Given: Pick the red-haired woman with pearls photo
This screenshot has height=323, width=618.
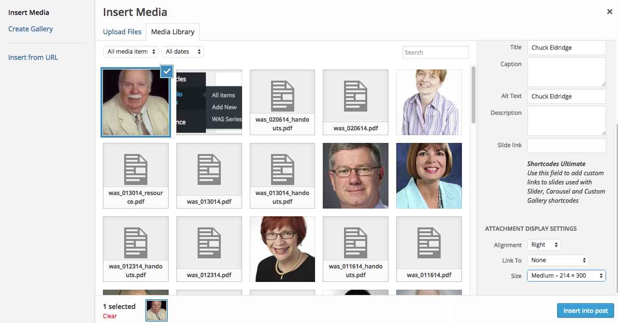Looking at the screenshot, I should 282,249.
